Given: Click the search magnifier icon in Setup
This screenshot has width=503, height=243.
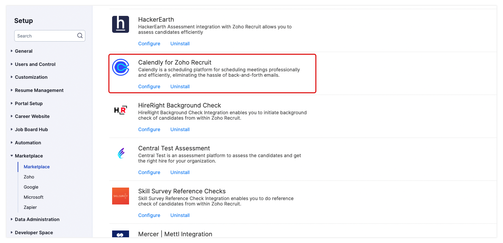Looking at the screenshot, I should pos(80,35).
